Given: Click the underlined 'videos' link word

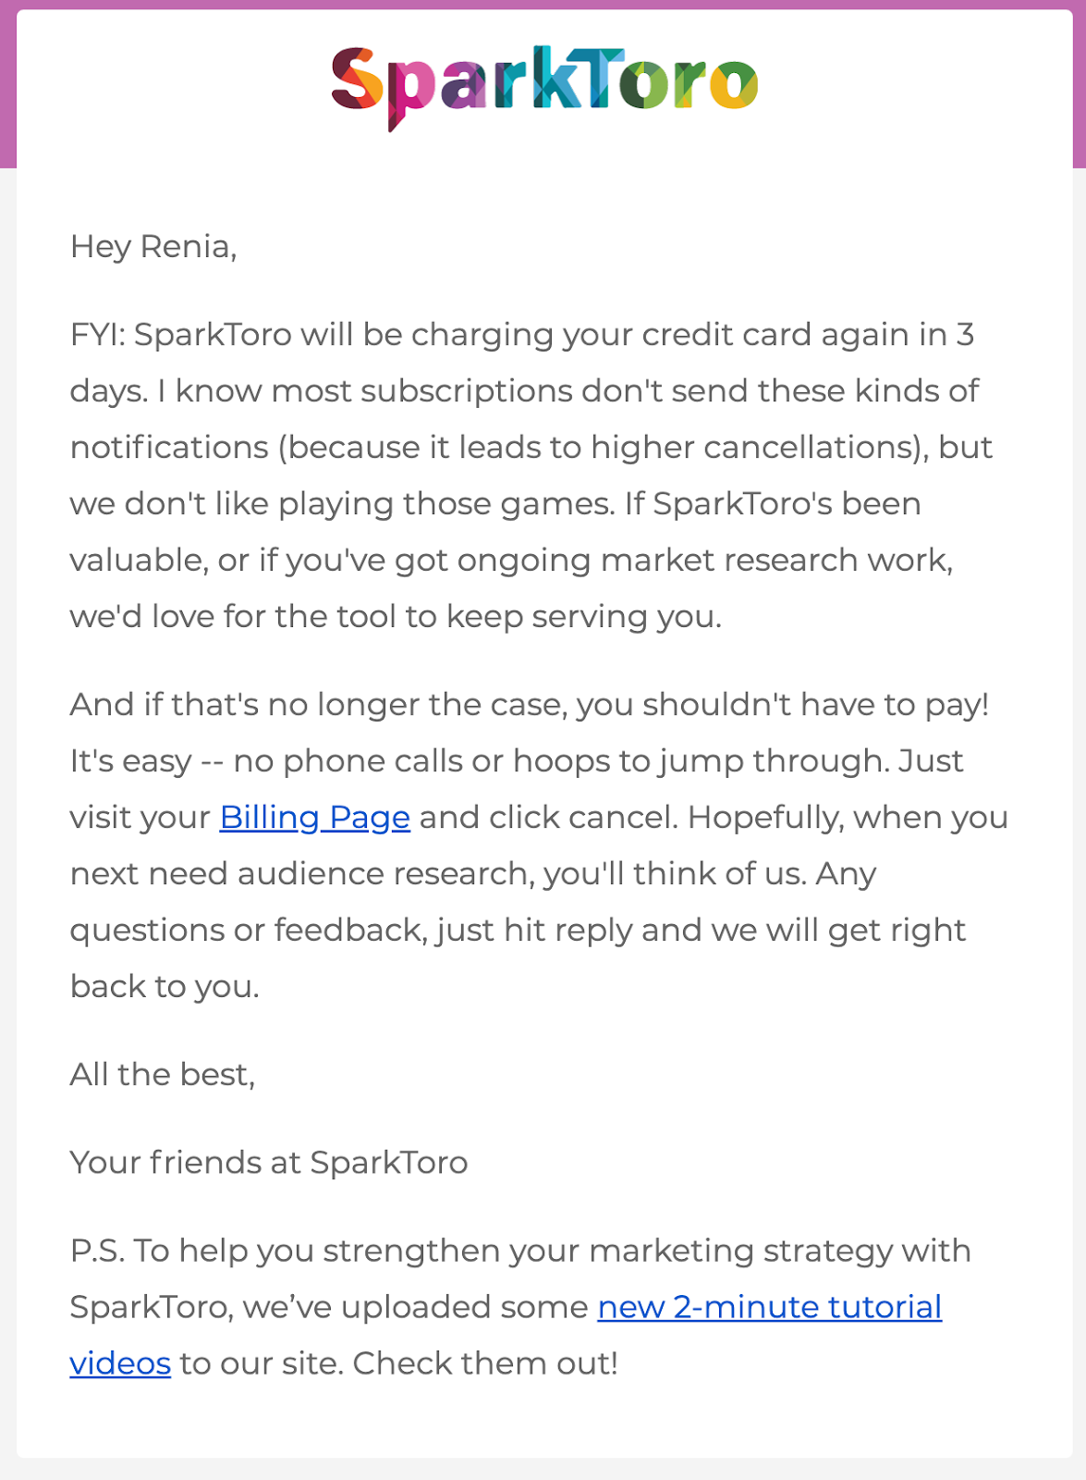Looking at the screenshot, I should [120, 1363].
